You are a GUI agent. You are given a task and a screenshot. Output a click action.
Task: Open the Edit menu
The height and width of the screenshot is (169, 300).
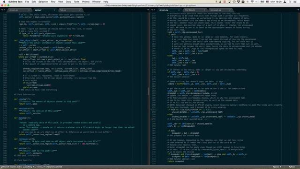pyautogui.click(x=34, y=2)
